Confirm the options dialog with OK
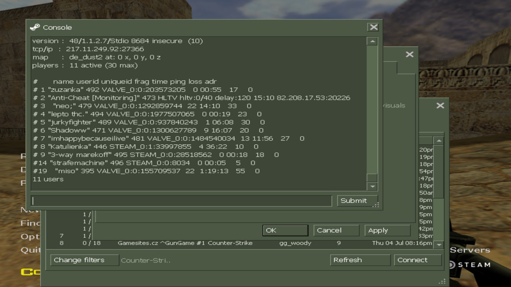The width and height of the screenshot is (511, 287). pyautogui.click(x=285, y=230)
